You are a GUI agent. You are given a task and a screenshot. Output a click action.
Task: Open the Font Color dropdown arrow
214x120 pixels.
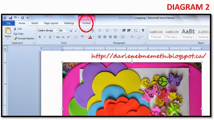[93, 37]
